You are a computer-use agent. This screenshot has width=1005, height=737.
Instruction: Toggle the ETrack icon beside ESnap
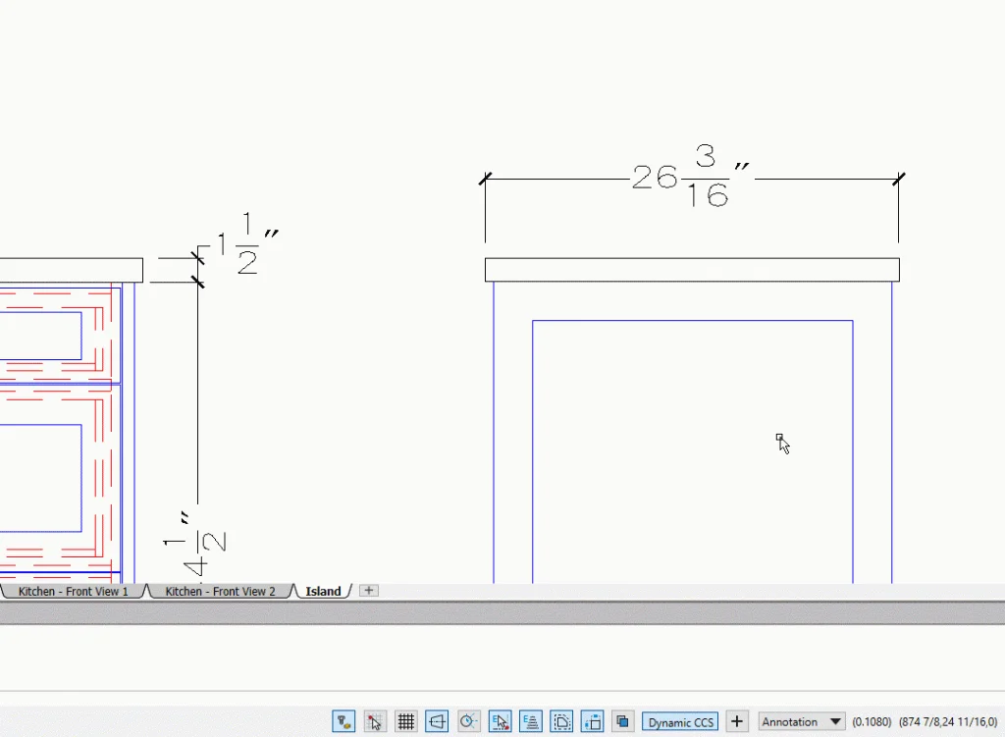click(x=531, y=722)
